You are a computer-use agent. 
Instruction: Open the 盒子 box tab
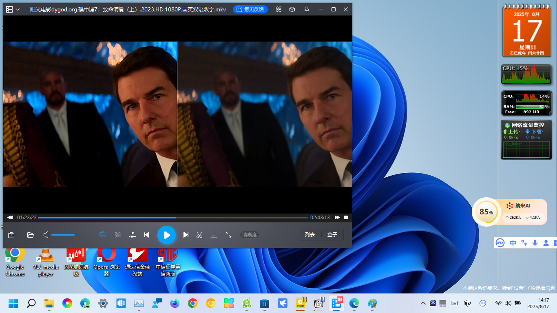tap(332, 235)
